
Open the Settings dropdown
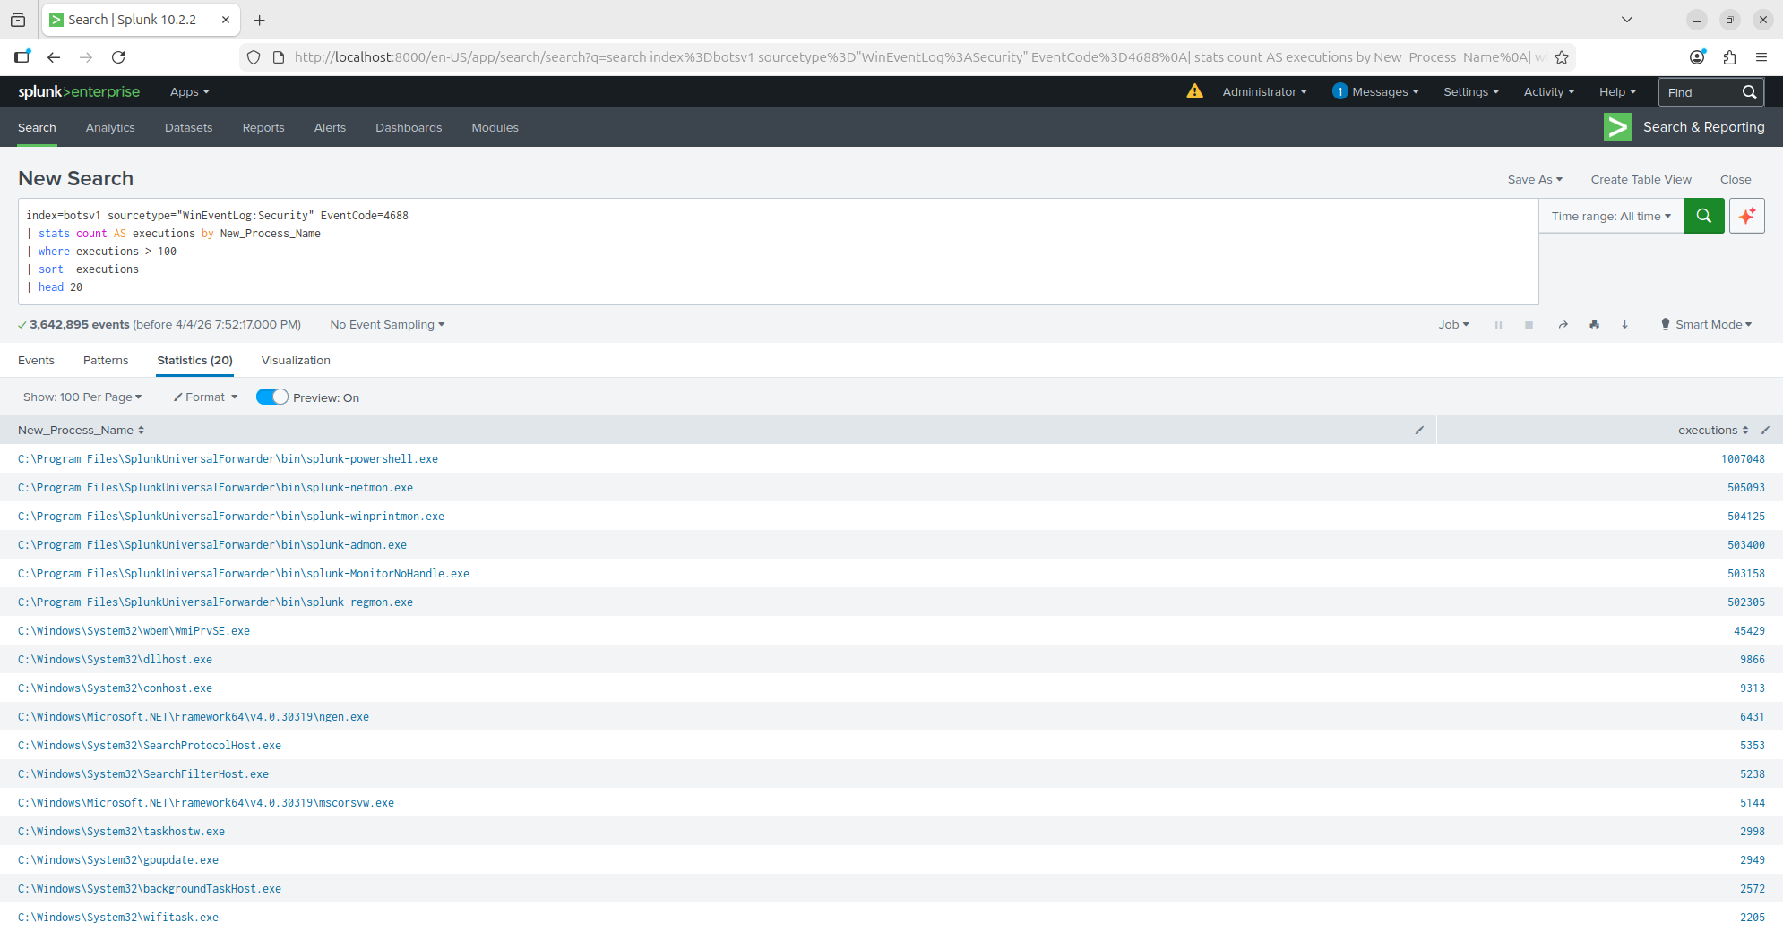click(x=1471, y=92)
